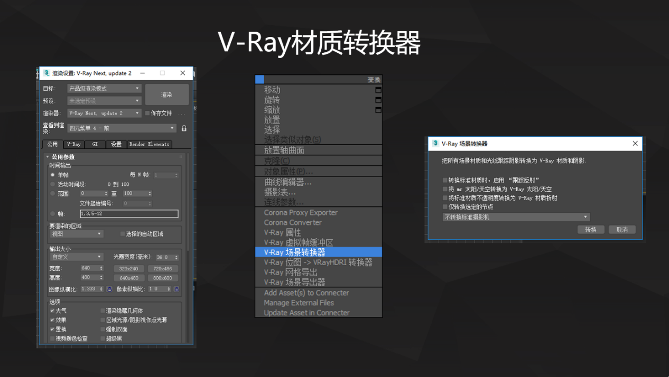669x377 pixels.
Task: Select the 帧 radio button
Action: pos(52,214)
